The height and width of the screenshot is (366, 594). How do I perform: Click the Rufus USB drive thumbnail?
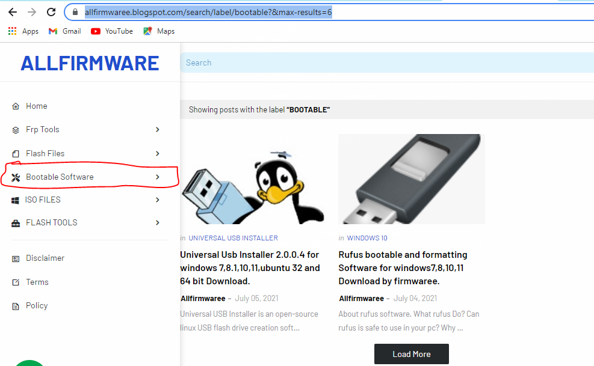(412, 179)
